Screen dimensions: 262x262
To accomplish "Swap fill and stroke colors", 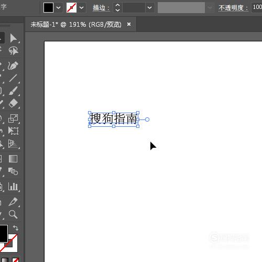I will pyautogui.click(x=16, y=228).
